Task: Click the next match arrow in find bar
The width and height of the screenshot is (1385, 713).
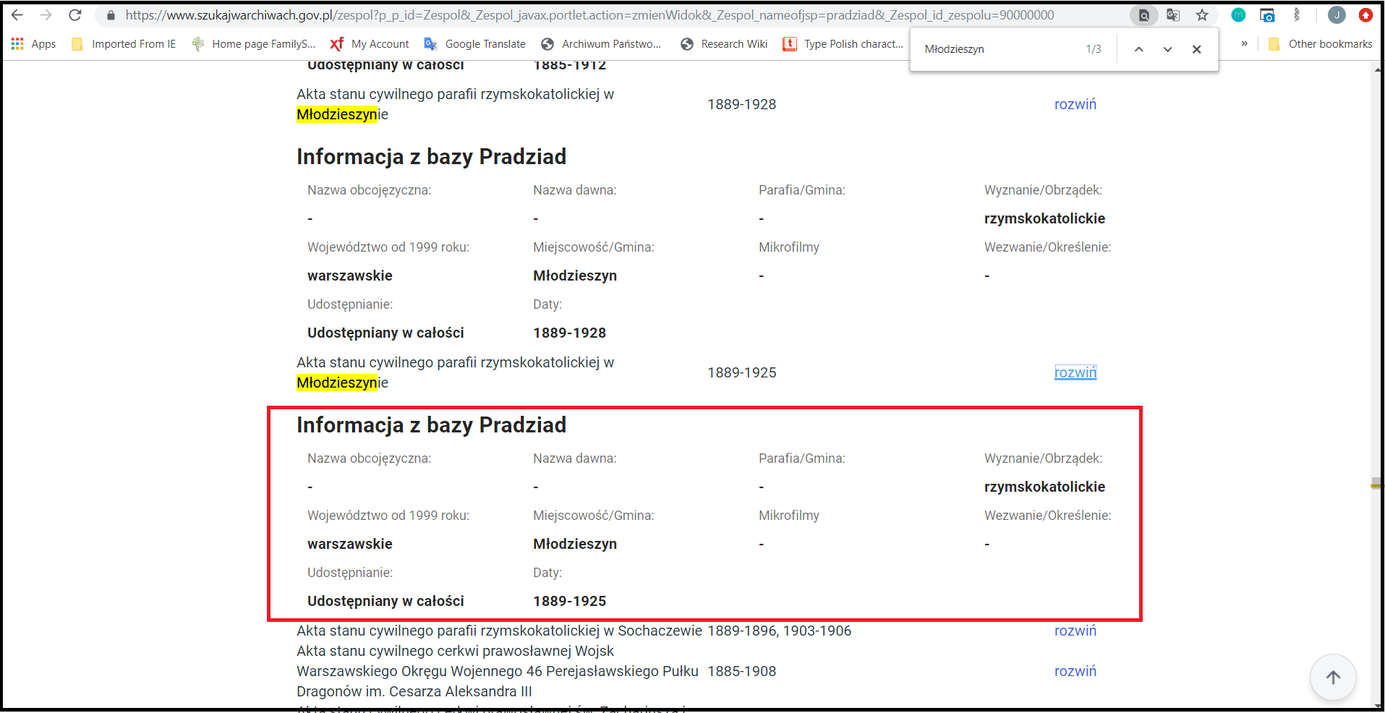Action: pos(1167,49)
